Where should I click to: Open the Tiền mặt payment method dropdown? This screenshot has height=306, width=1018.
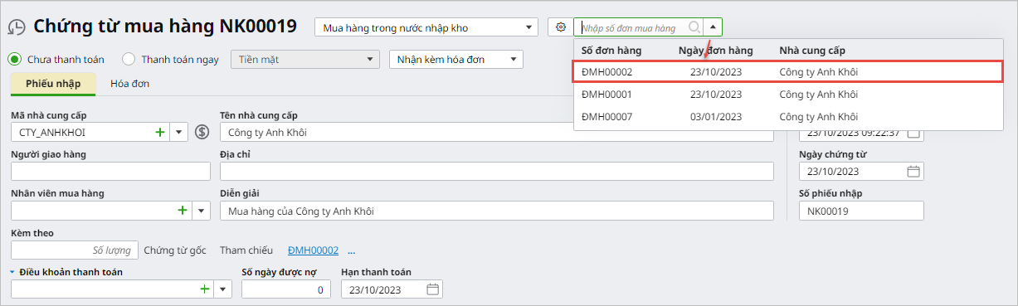[305, 59]
